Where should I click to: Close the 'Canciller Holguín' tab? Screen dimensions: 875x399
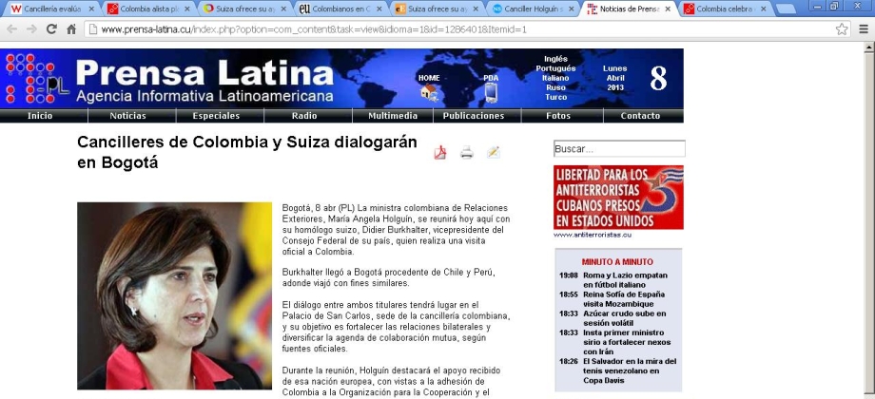coord(572,9)
